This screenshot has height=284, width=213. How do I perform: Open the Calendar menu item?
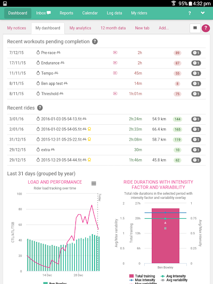90,13
